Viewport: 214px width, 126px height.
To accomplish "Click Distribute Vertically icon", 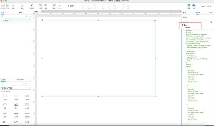I will (128, 5).
